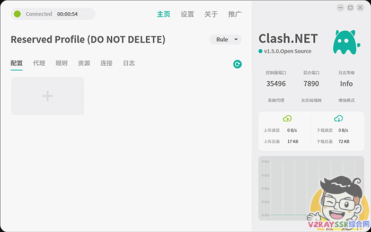Switch to the 代理 proxies tab

tap(39, 63)
